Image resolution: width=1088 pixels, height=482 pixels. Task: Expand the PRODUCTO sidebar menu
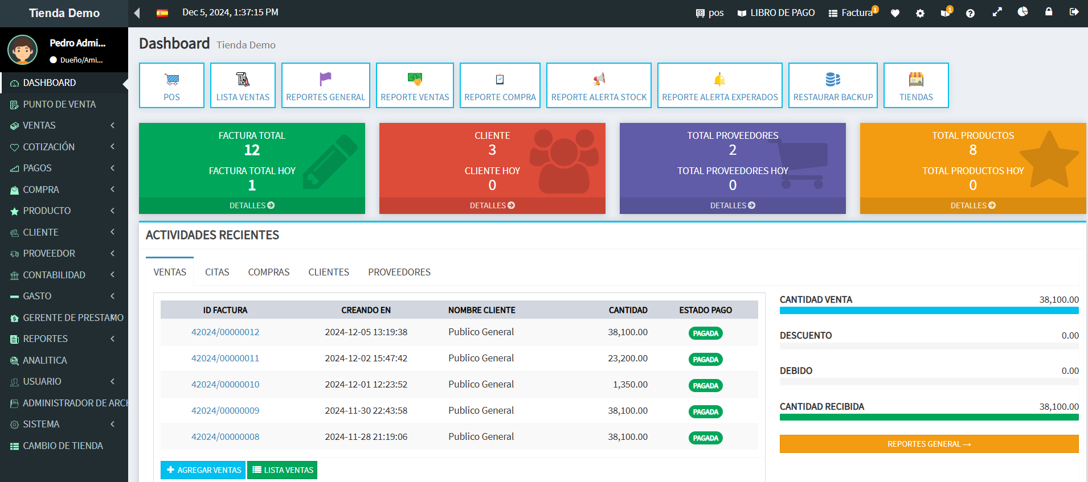coord(64,211)
